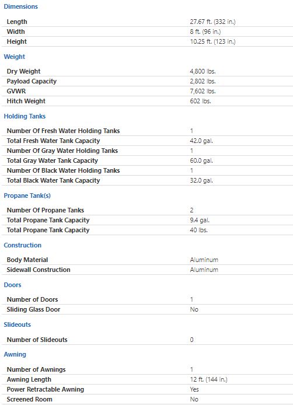Select the Body Material Aluminum value
The width and height of the screenshot is (293, 405).
click(x=204, y=260)
